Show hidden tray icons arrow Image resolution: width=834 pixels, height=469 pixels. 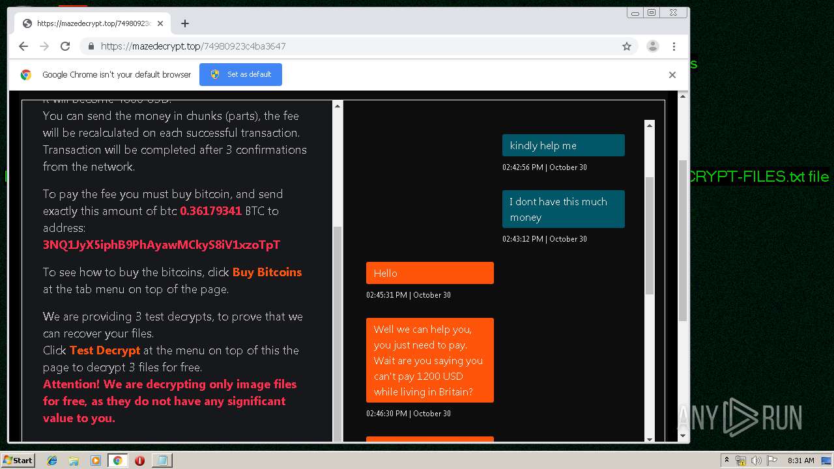click(726, 461)
